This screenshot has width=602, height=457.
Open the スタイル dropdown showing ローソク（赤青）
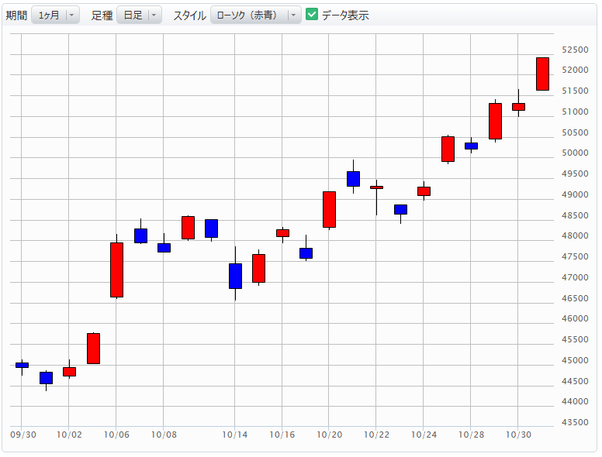[255, 15]
